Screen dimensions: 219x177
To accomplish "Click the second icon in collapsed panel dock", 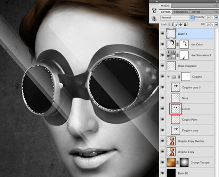I will [x=154, y=19].
